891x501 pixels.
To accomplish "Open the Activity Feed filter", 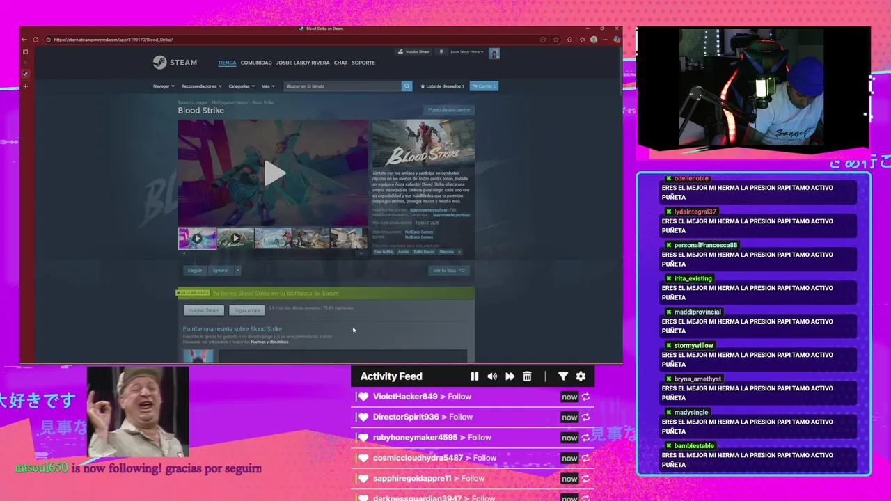I will (x=563, y=376).
